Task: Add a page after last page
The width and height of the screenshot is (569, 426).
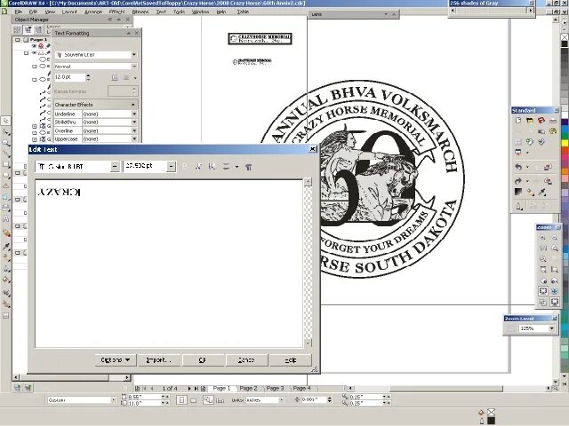Action: point(204,389)
